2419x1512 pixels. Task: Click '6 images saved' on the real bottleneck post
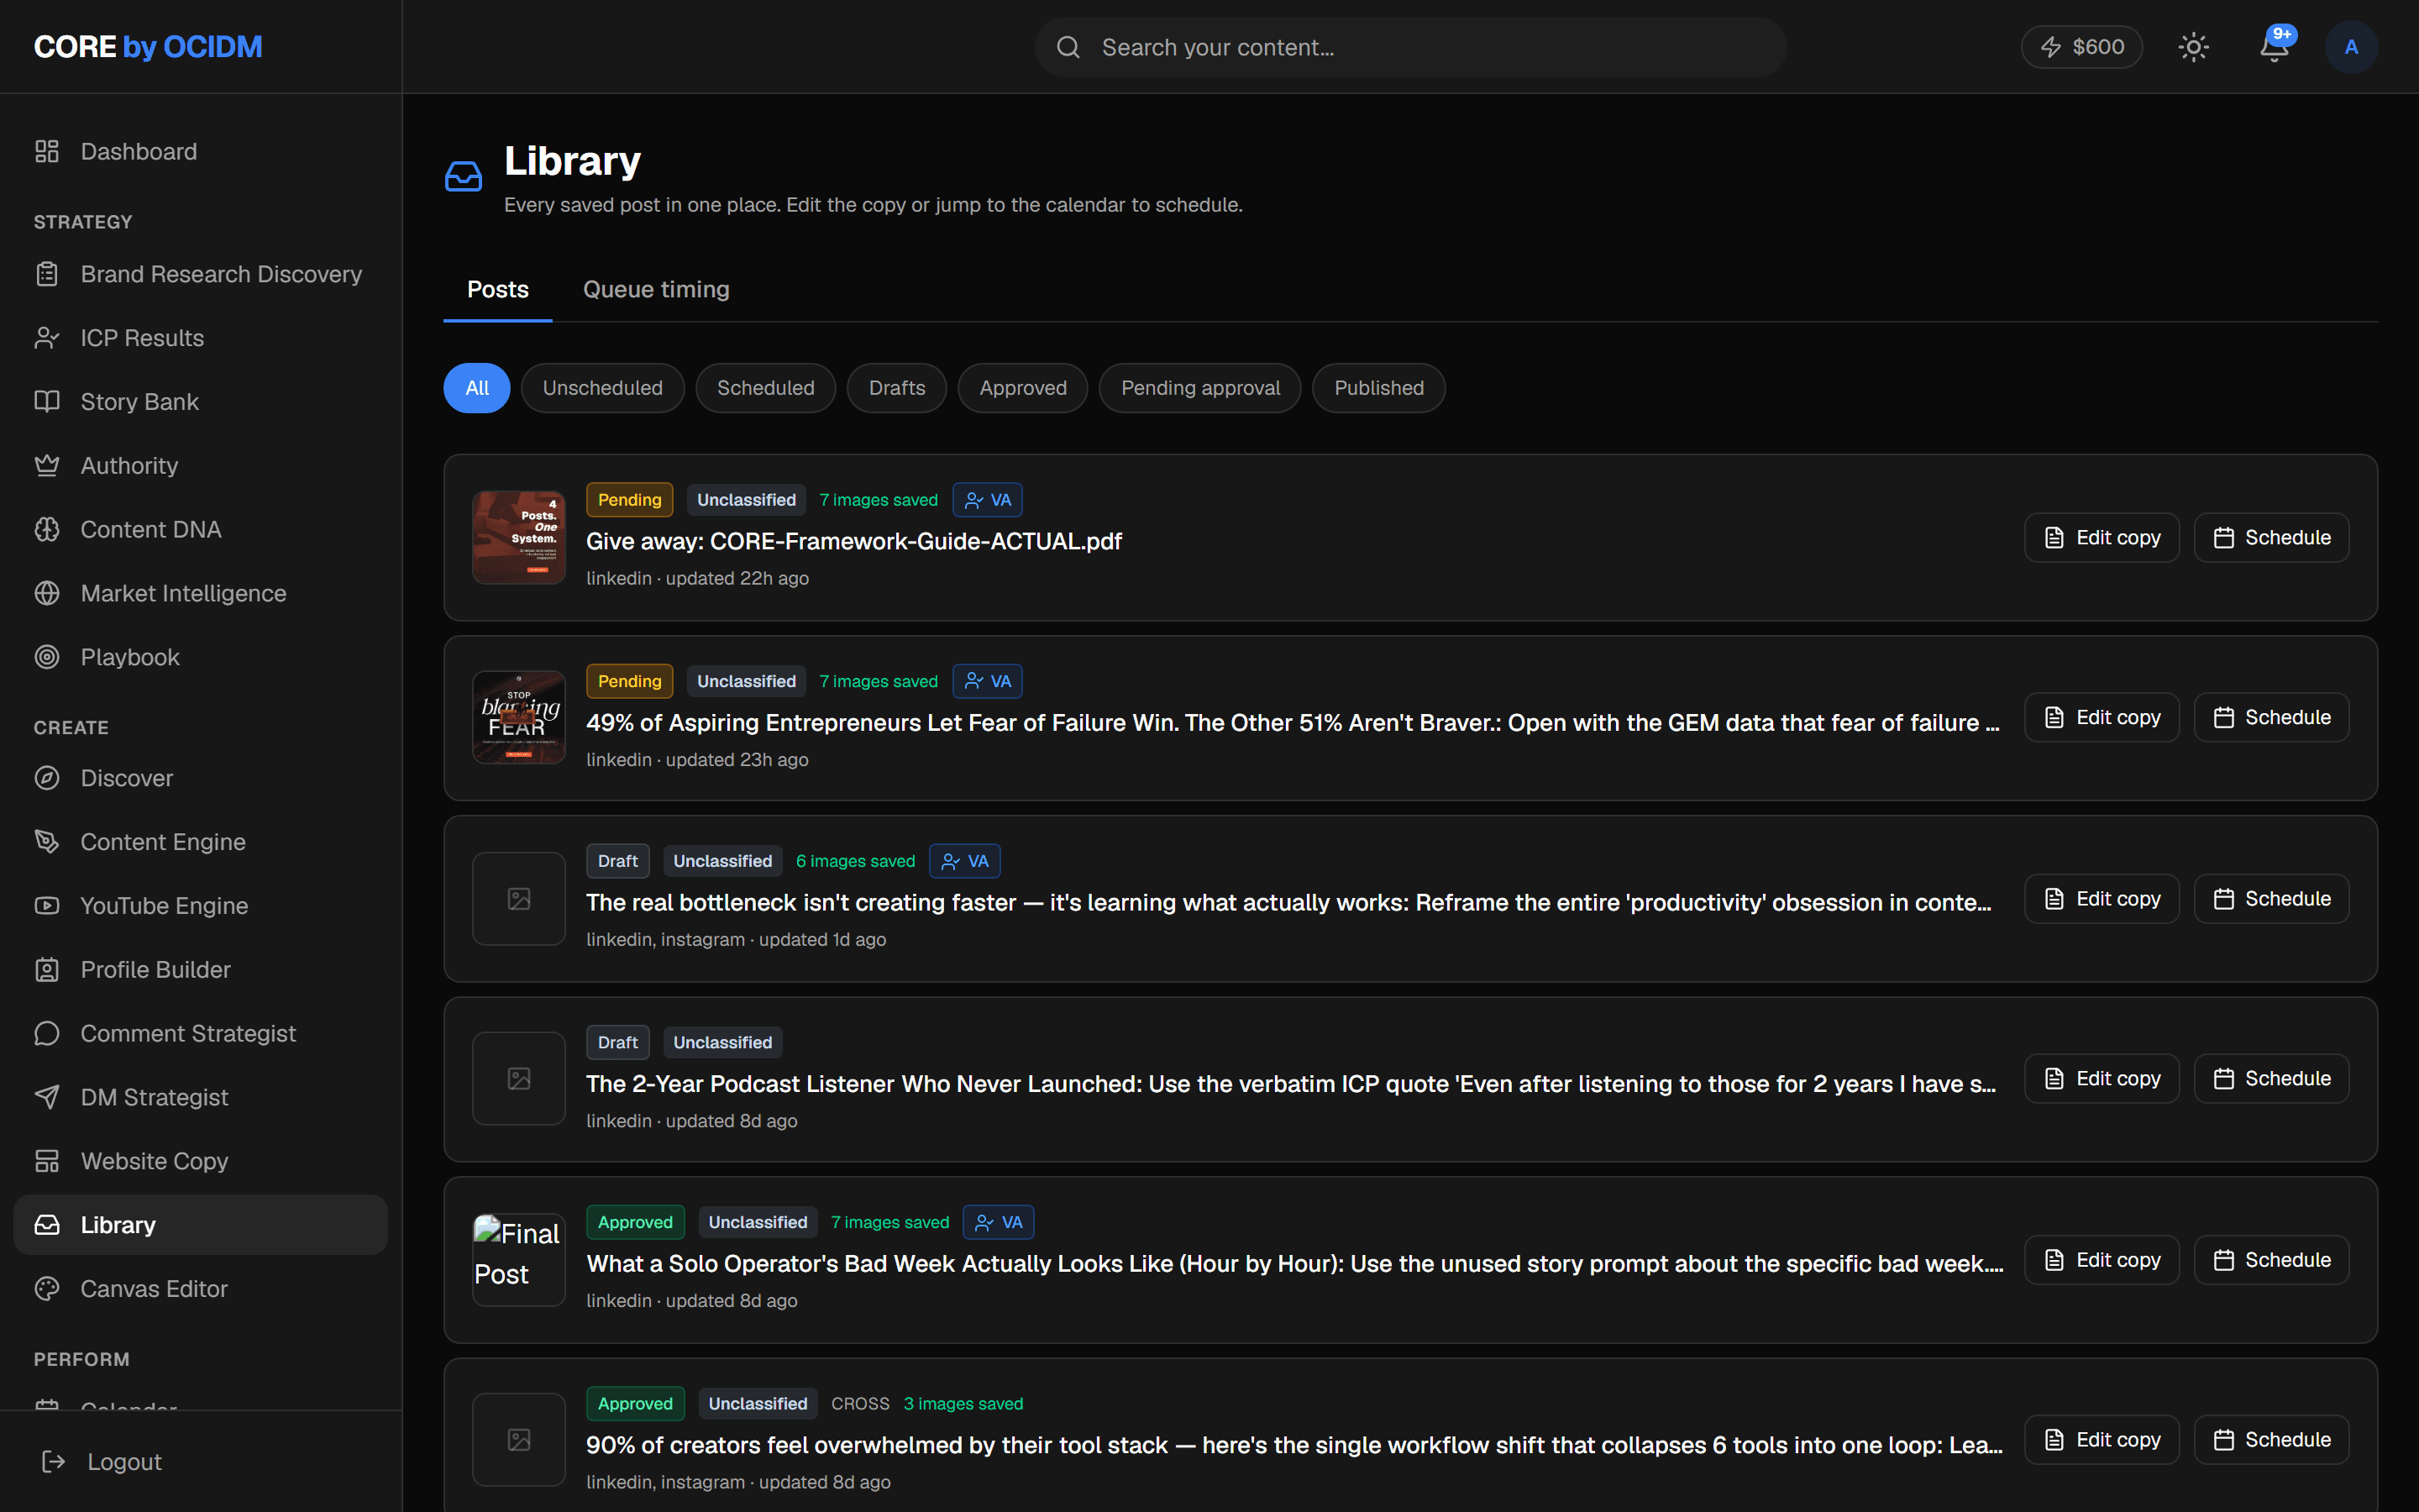pos(856,861)
